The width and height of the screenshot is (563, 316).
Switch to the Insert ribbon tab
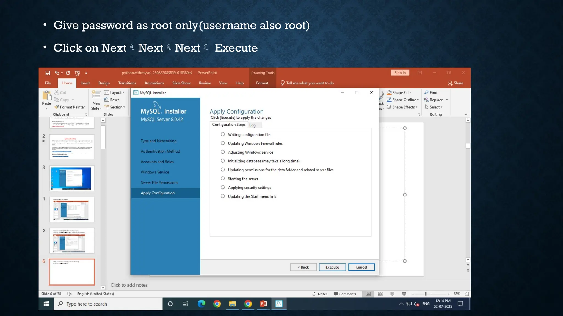85,83
